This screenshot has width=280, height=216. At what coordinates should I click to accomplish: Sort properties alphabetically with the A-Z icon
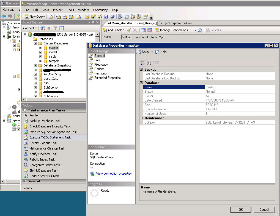point(149,63)
